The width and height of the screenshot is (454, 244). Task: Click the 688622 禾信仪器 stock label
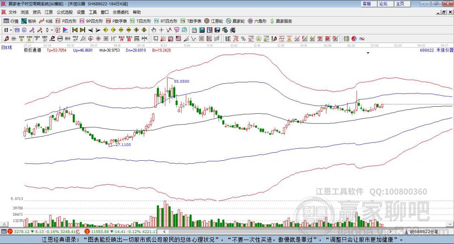(x=436, y=50)
